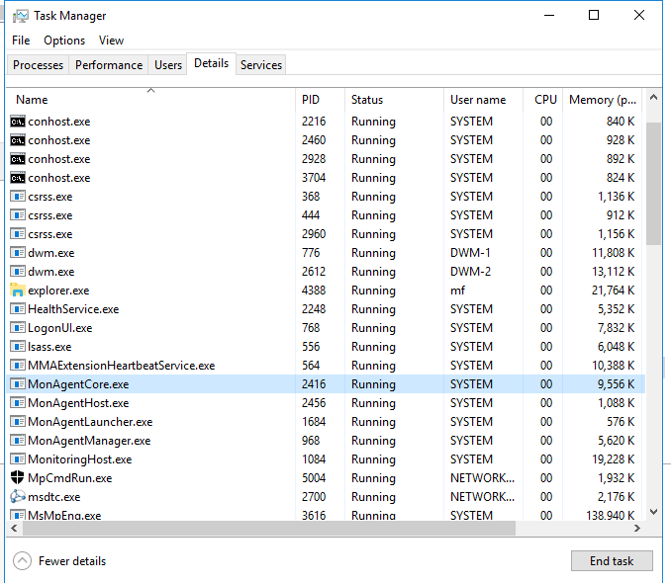Switch to the Processes tab
Image resolution: width=671 pixels, height=583 pixels.
coord(38,65)
